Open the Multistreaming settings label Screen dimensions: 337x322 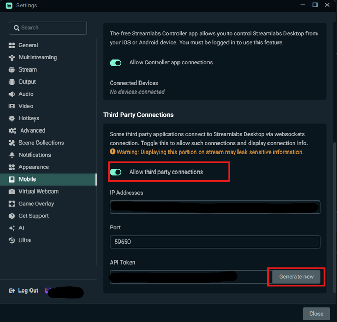(38, 57)
